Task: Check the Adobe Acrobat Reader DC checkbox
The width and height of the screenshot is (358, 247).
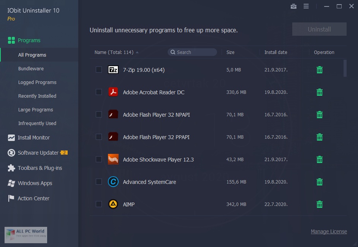Action: (x=99, y=92)
